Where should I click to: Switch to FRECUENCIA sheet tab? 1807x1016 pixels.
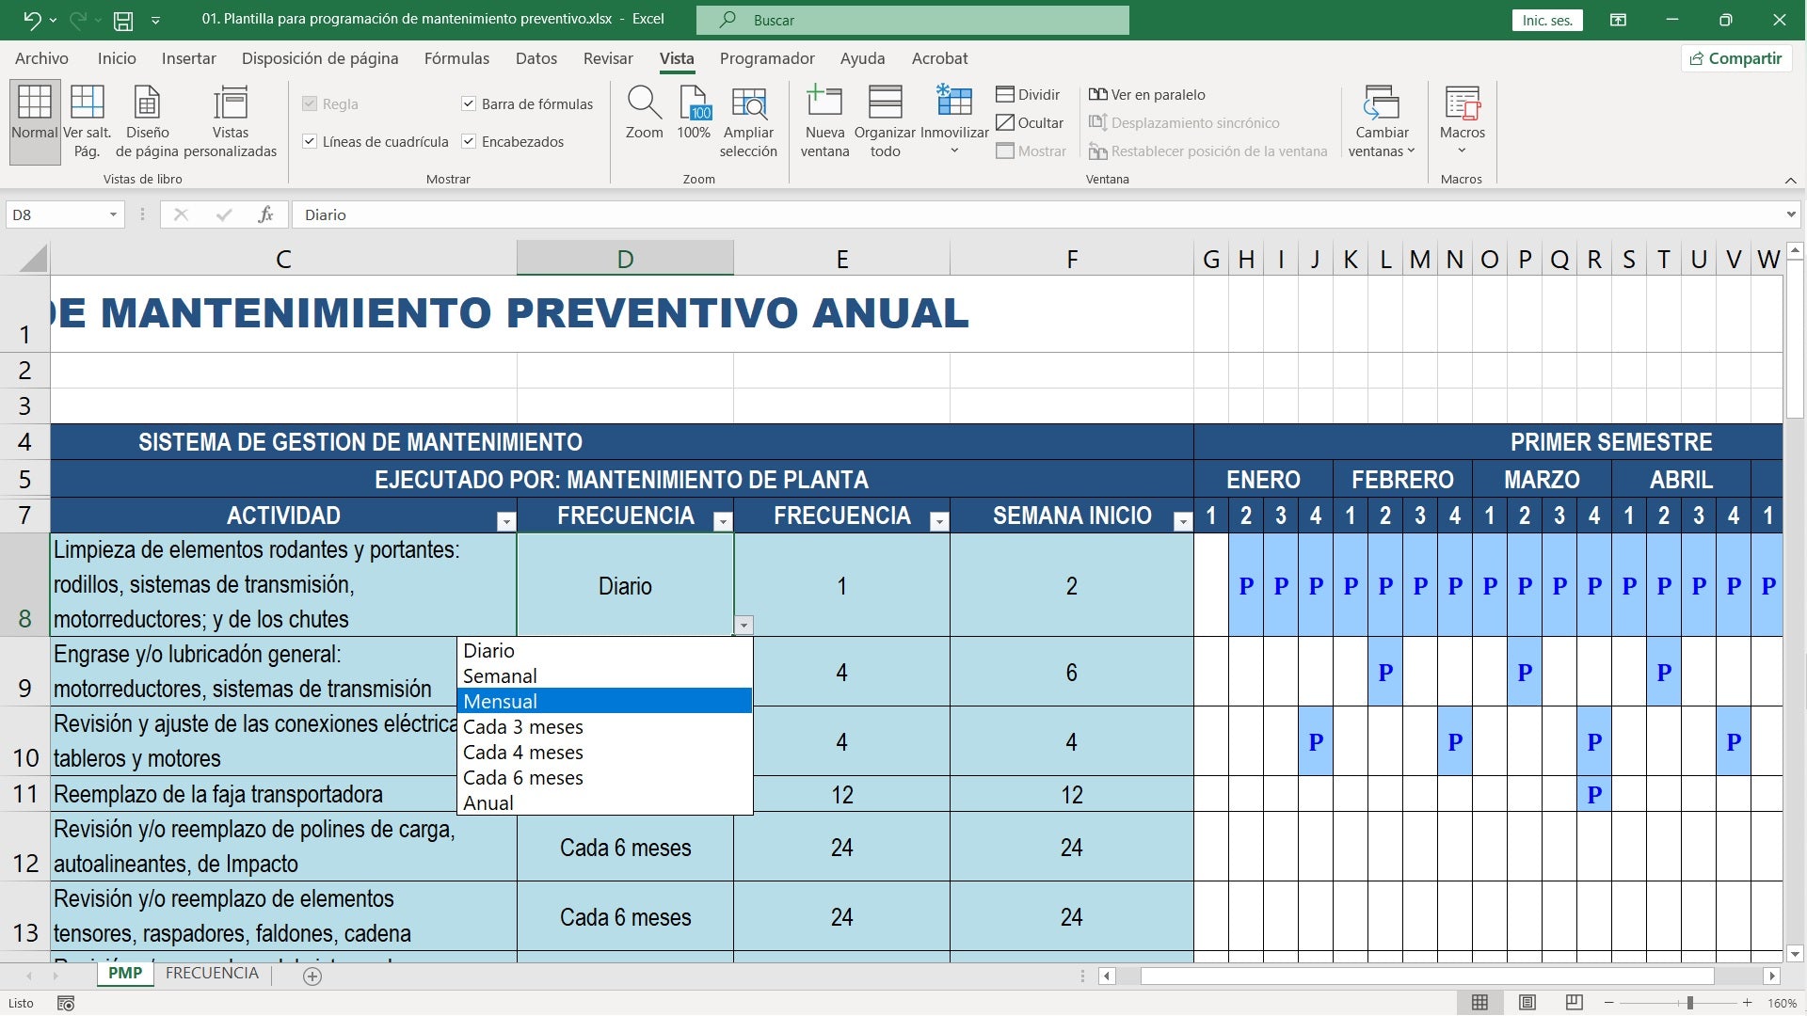[x=212, y=974]
